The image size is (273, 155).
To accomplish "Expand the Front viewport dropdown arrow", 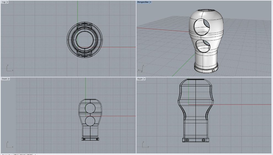I will tap(9, 79).
